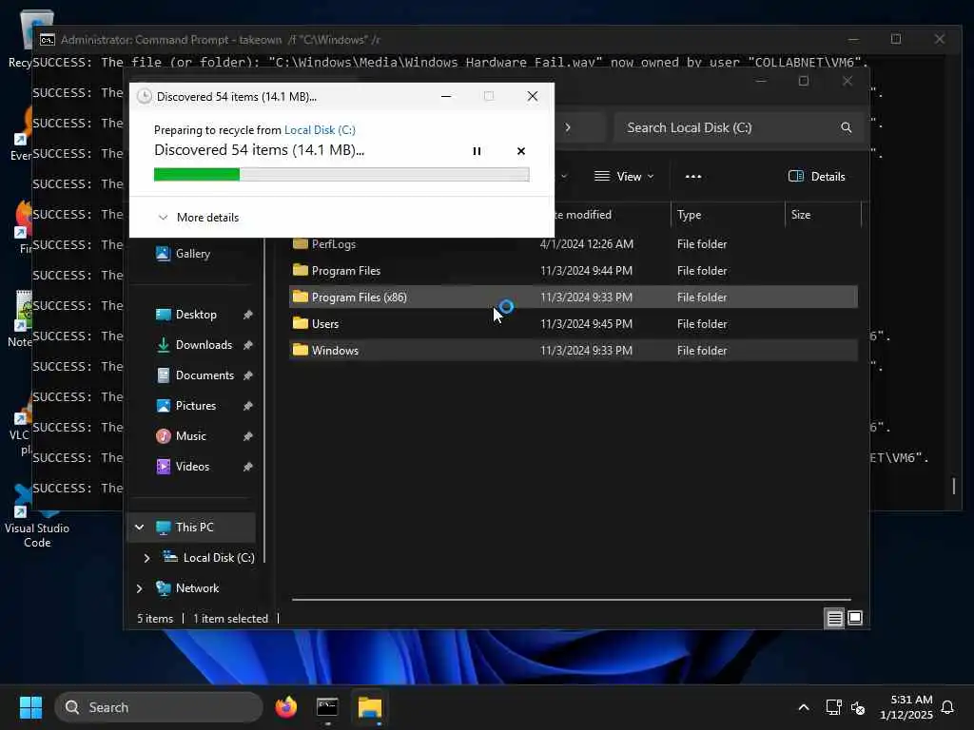Open the Local Disk (C:) link in the dialog
Screen dimensions: 974x730
(320, 129)
